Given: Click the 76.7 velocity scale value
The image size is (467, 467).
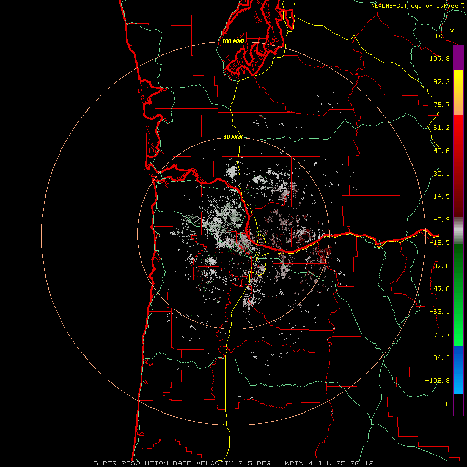Looking at the screenshot, I should [x=442, y=104].
